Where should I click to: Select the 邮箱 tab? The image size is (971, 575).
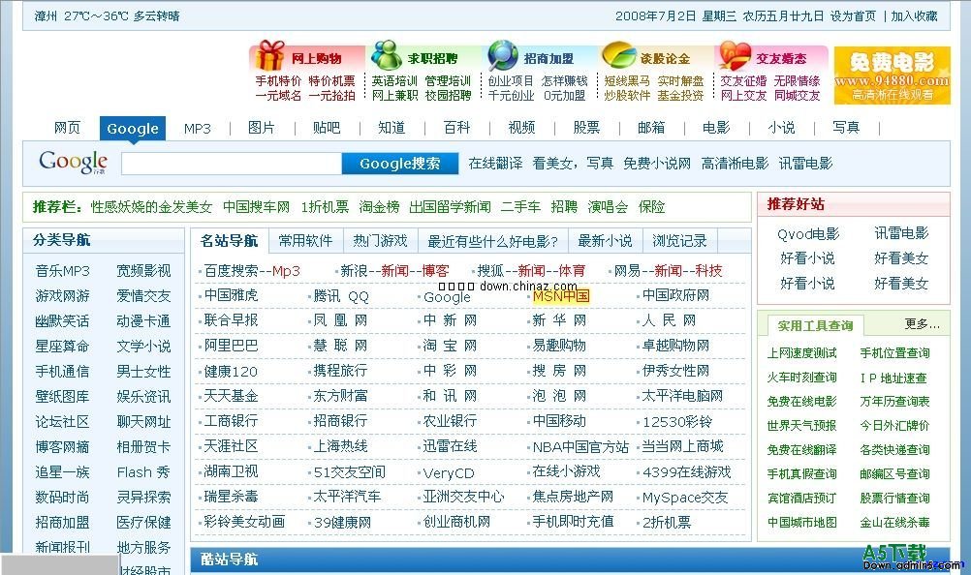pos(651,128)
